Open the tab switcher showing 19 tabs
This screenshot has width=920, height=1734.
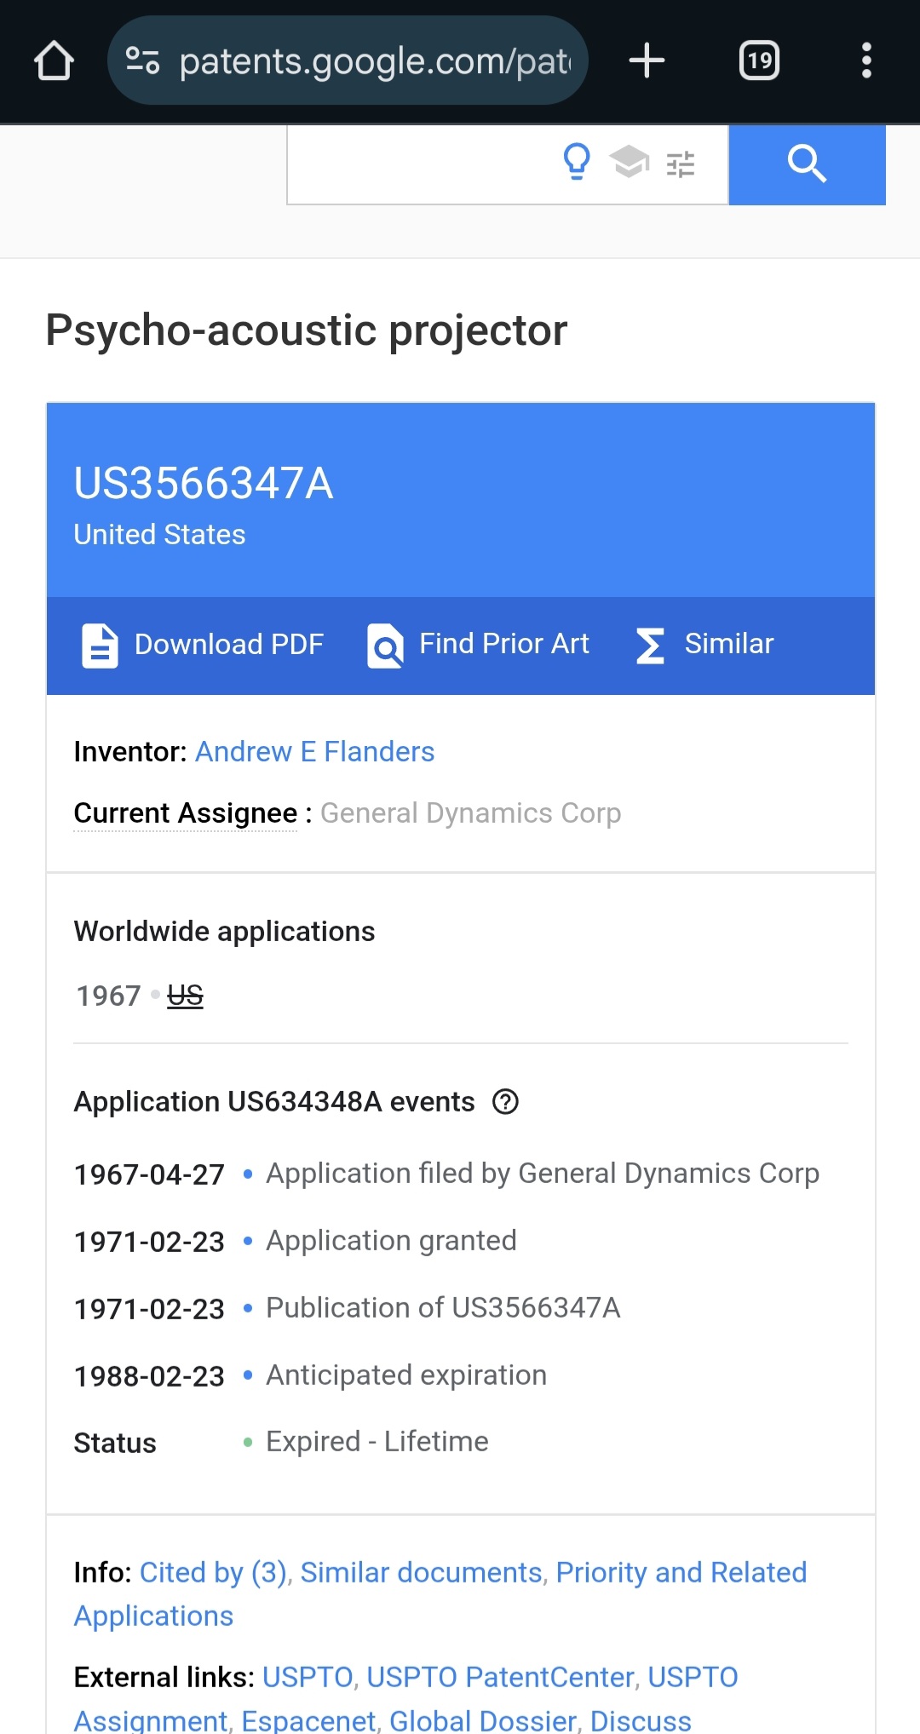click(759, 60)
